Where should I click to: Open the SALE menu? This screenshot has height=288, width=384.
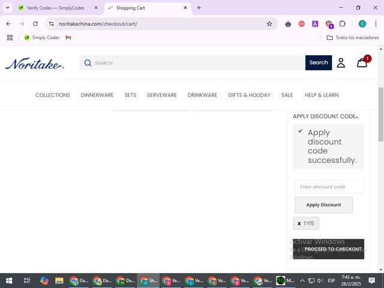(x=287, y=95)
